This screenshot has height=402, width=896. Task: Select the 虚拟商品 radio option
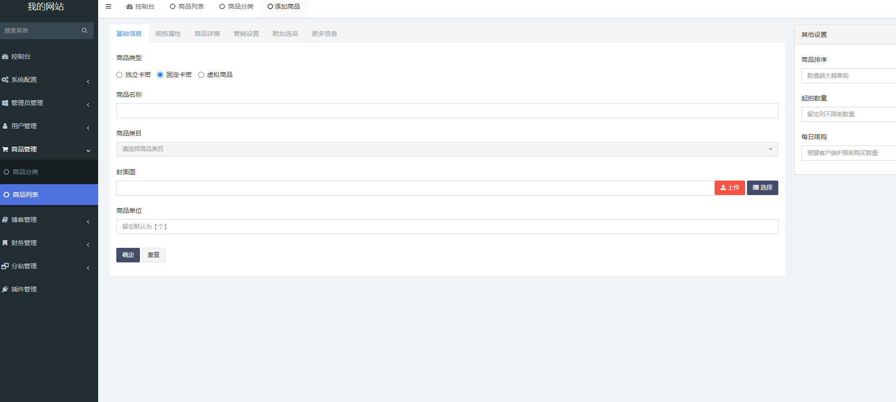pyautogui.click(x=201, y=75)
